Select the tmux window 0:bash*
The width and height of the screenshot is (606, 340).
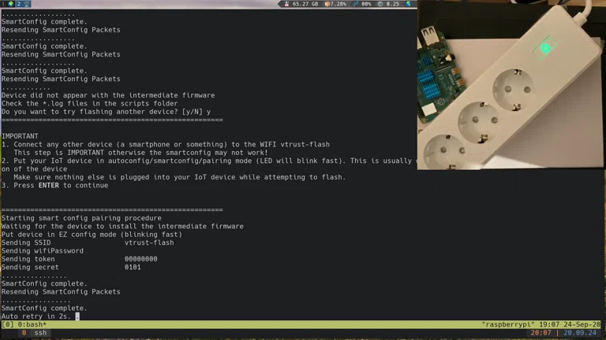click(x=32, y=324)
